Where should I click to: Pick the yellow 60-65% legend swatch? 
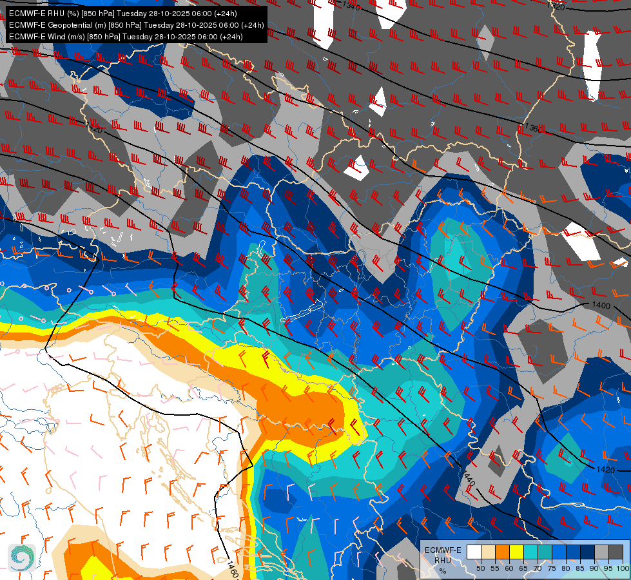[517, 552]
